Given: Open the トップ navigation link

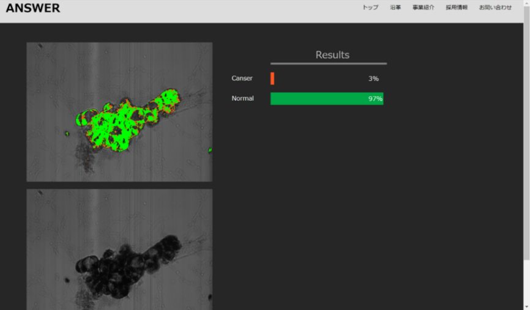Looking at the screenshot, I should [x=370, y=7].
